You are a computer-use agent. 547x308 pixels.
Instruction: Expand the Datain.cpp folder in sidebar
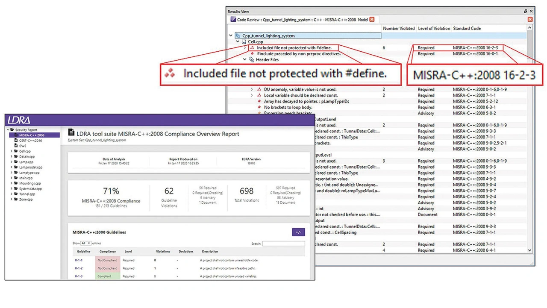[11, 157]
